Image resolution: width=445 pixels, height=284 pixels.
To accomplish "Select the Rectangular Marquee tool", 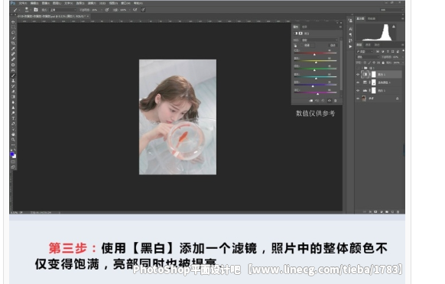I will pos(13,27).
